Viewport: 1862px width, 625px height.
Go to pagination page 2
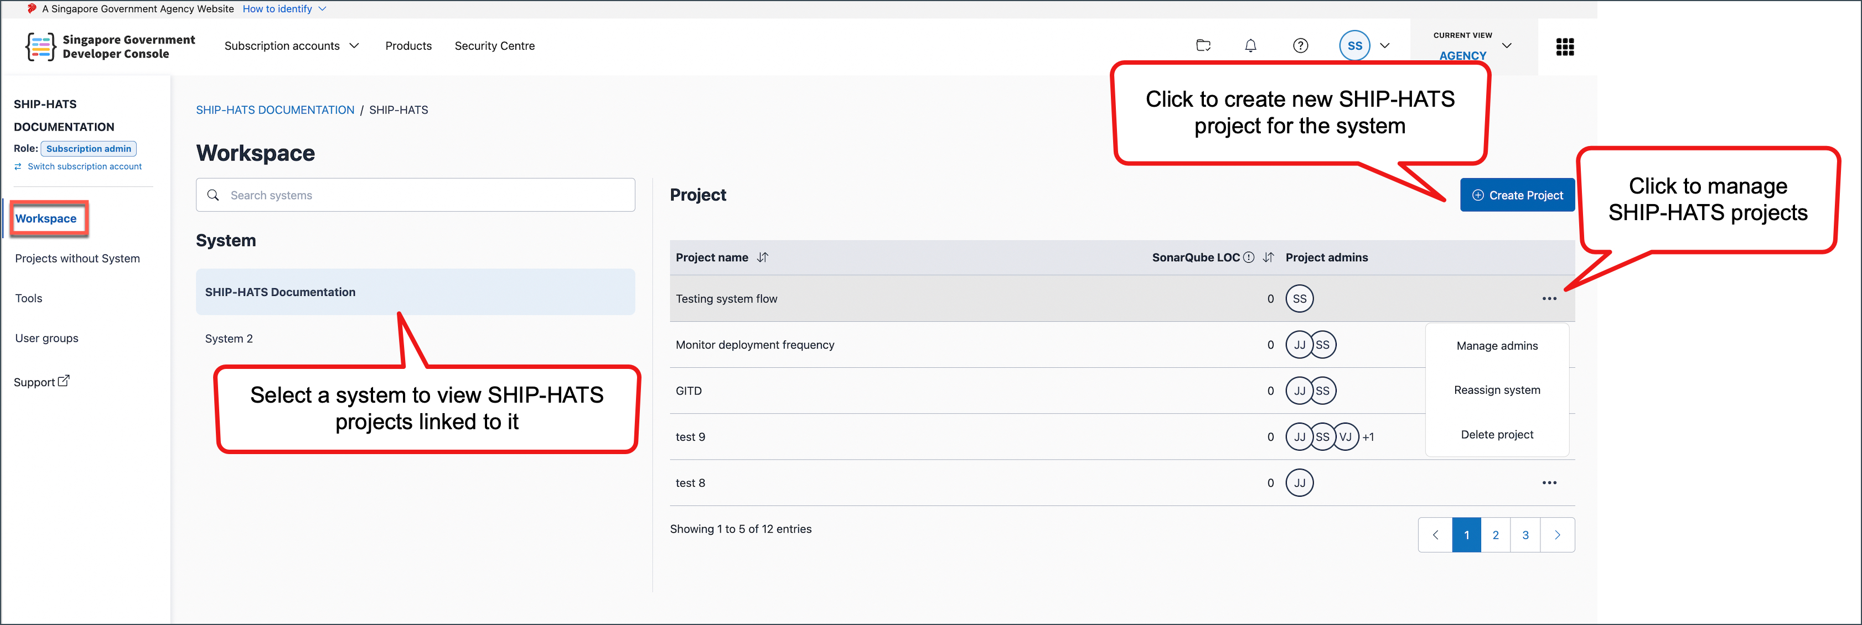1496,535
